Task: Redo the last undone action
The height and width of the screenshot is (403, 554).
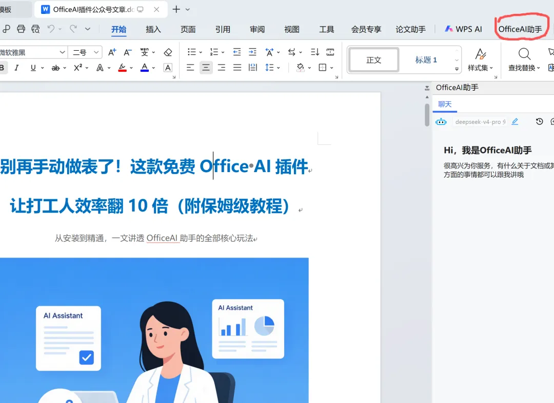Action: coord(73,29)
